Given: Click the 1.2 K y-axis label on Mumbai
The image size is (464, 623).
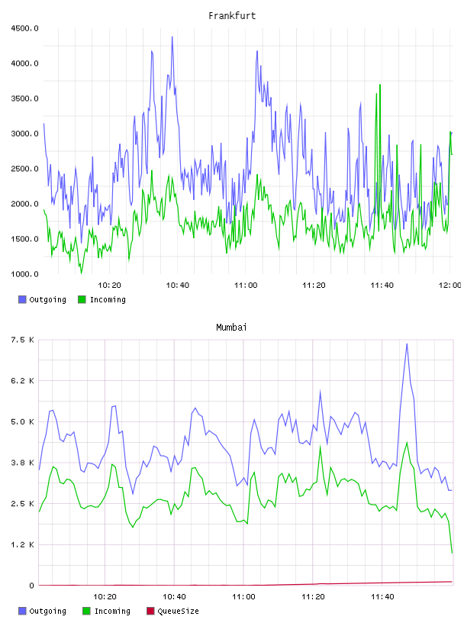Looking at the screenshot, I should (x=22, y=544).
